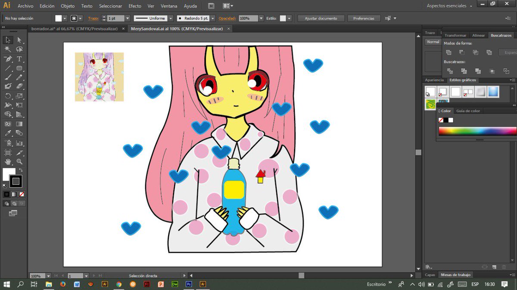Open the fill color dropdown in control bar

(x=65, y=19)
